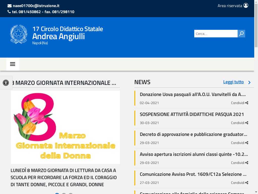Share the Comunicazione Avviso Prot. 1609 news
The width and height of the screenshot is (258, 194).
click(x=240, y=183)
